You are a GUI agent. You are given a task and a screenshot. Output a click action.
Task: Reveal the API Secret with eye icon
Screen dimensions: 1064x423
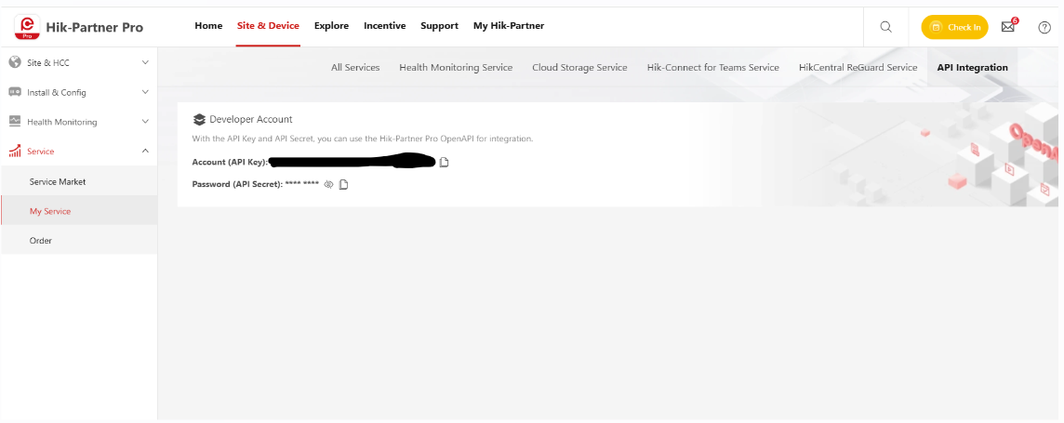click(328, 184)
